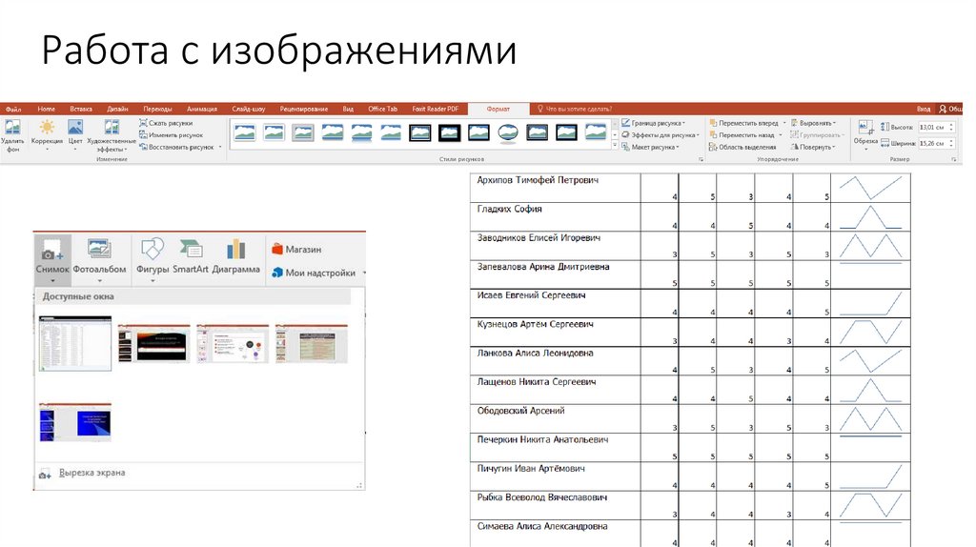Open Эффекты для рисунка dropdown
The width and height of the screenshot is (976, 547).
coord(660,135)
